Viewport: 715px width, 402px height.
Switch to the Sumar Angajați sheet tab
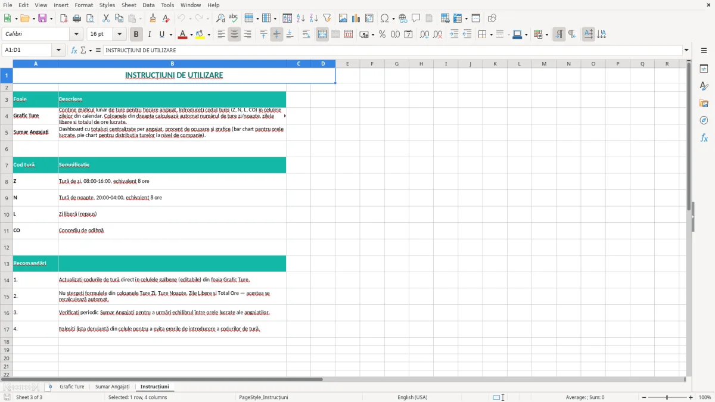112,387
